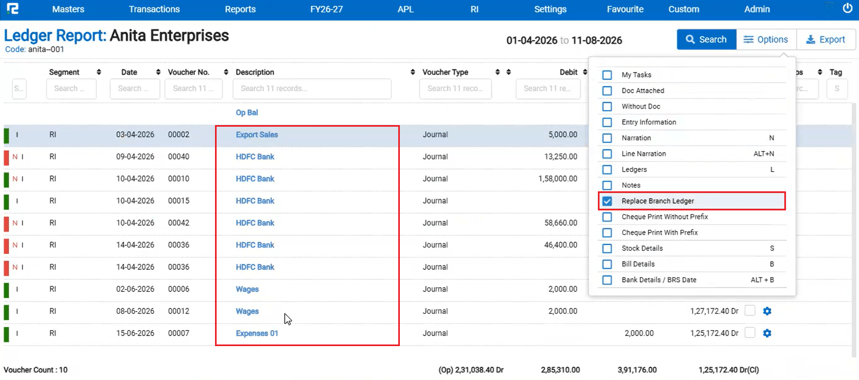Click voucher number 00042

point(178,223)
